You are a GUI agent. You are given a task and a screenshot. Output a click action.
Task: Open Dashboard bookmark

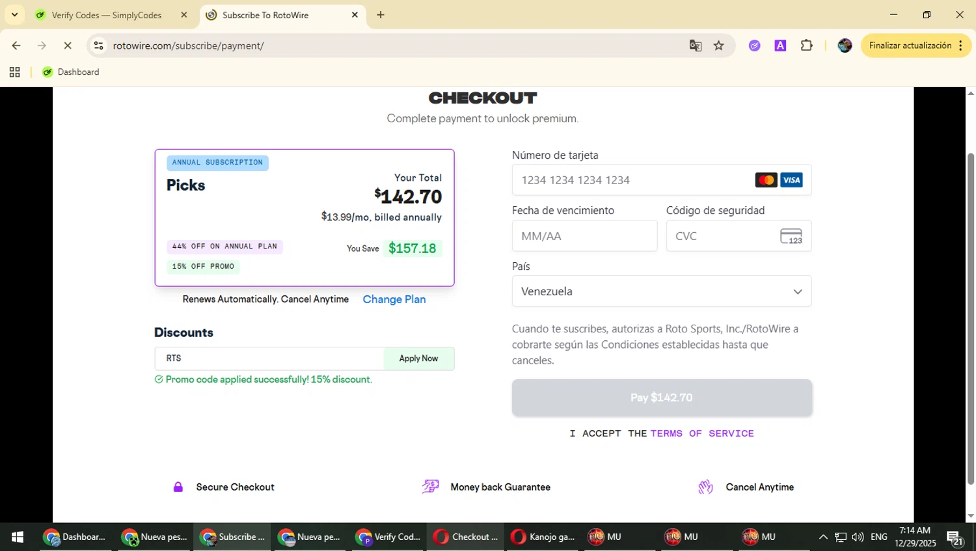pos(71,72)
